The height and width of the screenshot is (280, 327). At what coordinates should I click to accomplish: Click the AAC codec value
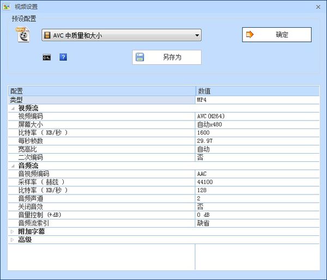tap(202, 174)
